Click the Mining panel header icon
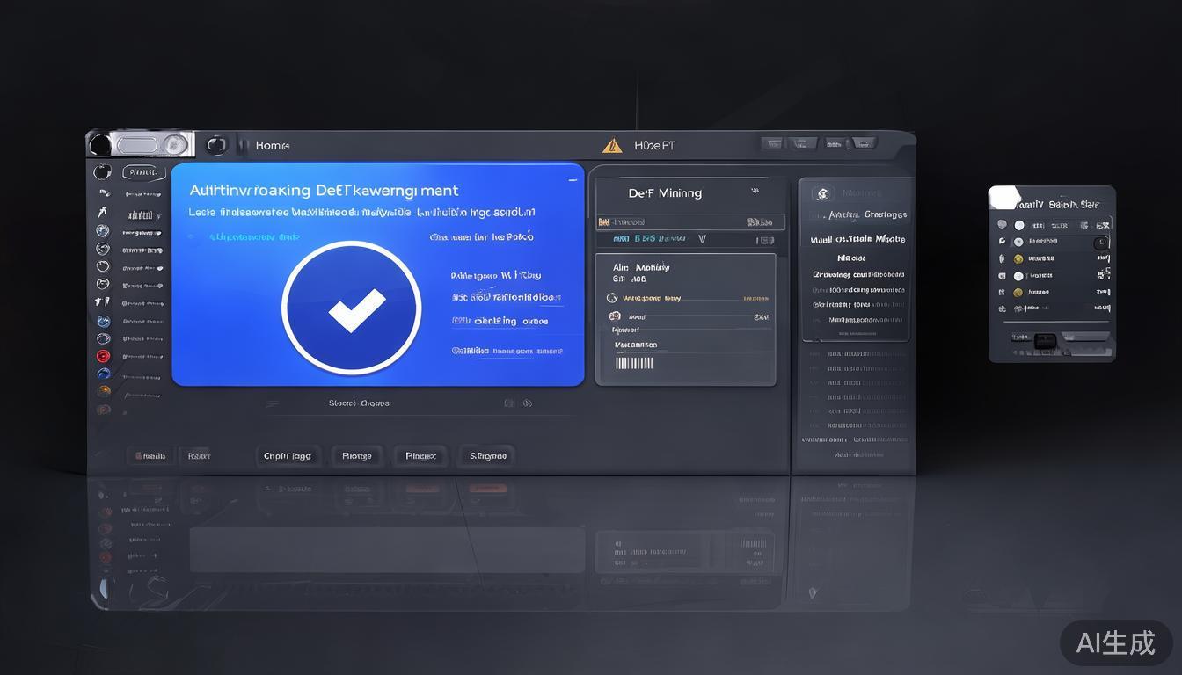Viewport: 1182px width, 675px height. (x=822, y=192)
